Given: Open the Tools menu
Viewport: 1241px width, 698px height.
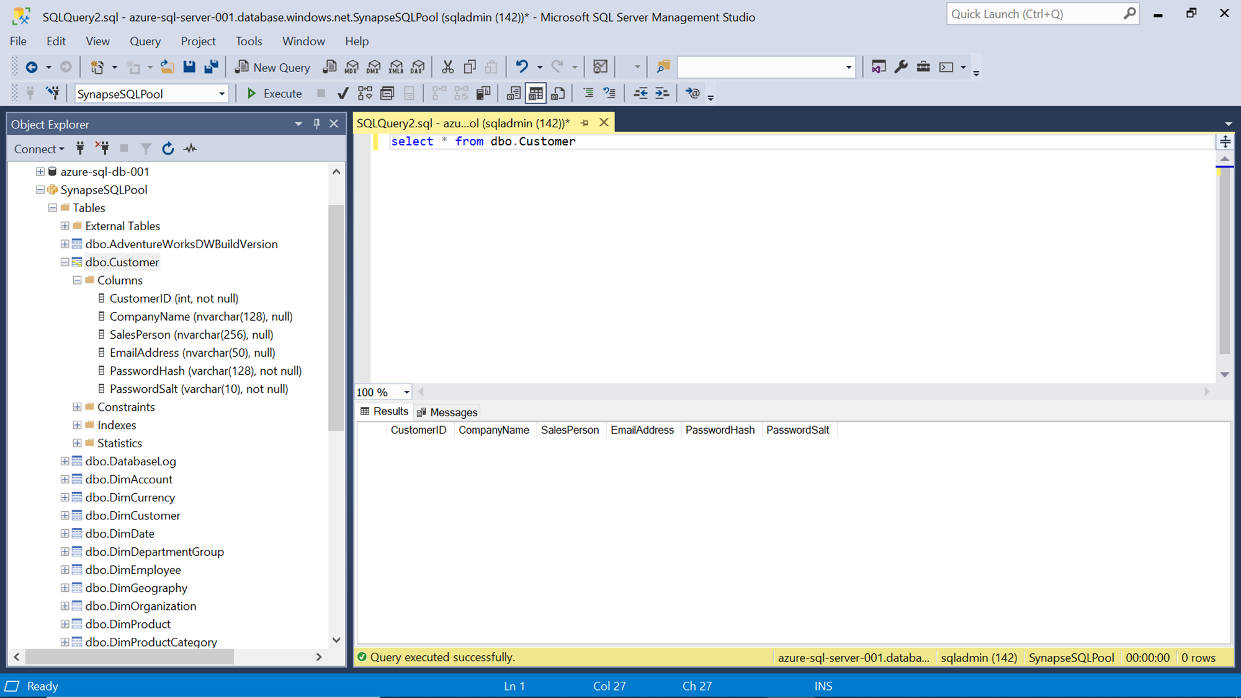Looking at the screenshot, I should [x=248, y=41].
